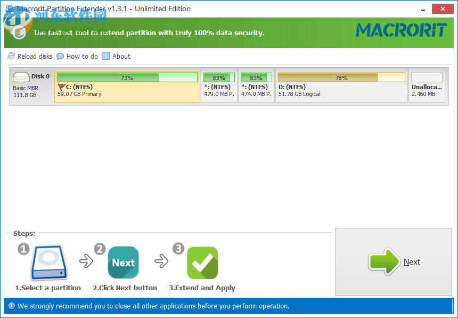Open the How to do help
This screenshot has height=318, width=458.
click(60, 56)
